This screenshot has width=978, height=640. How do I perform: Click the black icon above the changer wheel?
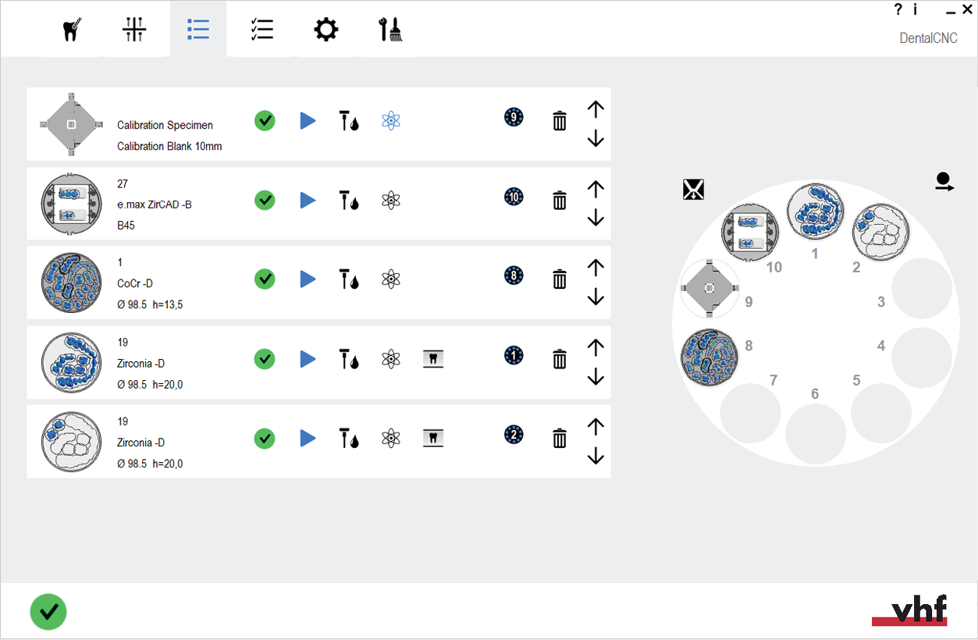[693, 189]
